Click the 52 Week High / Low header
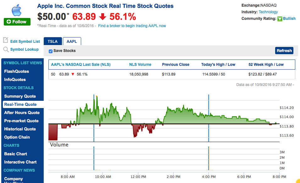Screen dimensions: 300x183 [266, 65]
